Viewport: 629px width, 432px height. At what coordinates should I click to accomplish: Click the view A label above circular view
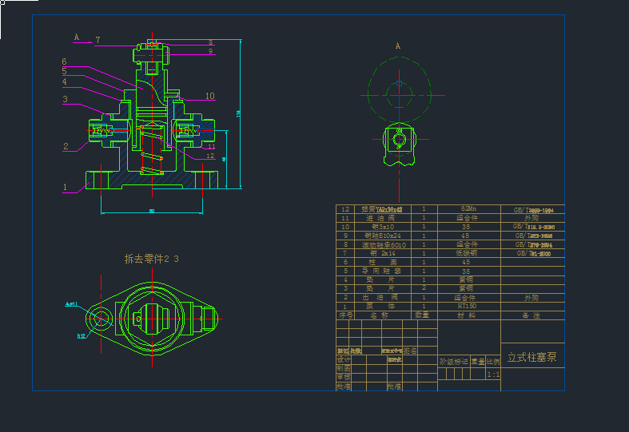397,46
